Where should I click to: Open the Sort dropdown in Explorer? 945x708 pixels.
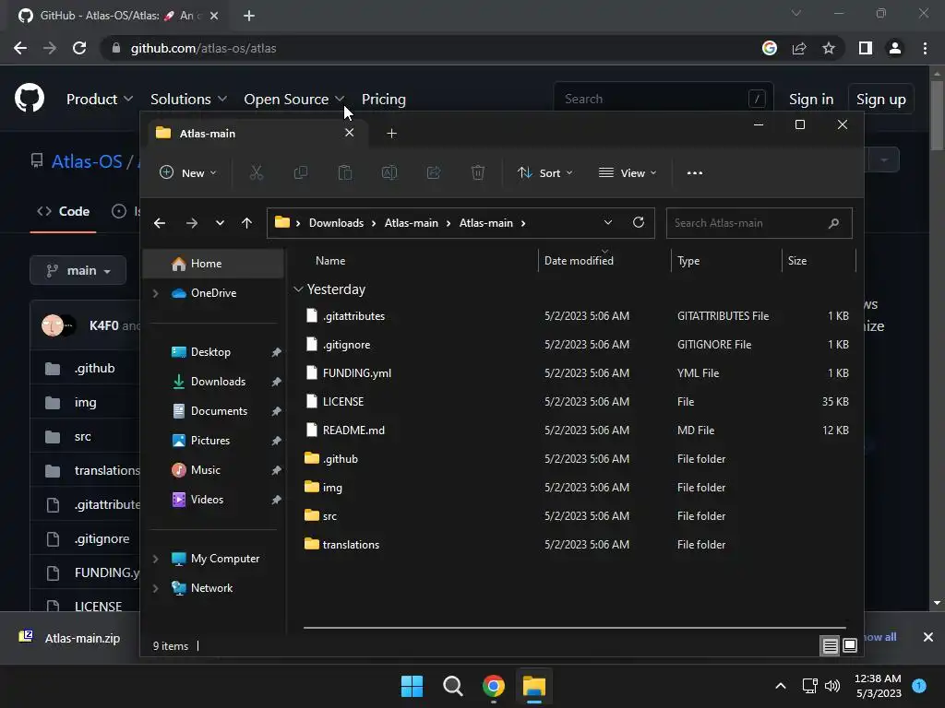click(544, 172)
